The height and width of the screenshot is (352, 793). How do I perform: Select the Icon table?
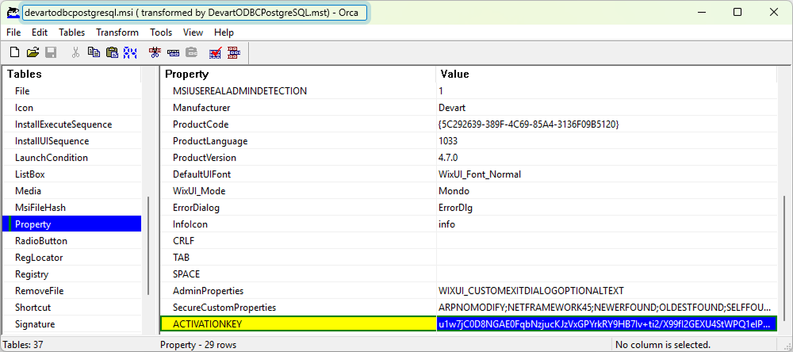pyautogui.click(x=72, y=108)
